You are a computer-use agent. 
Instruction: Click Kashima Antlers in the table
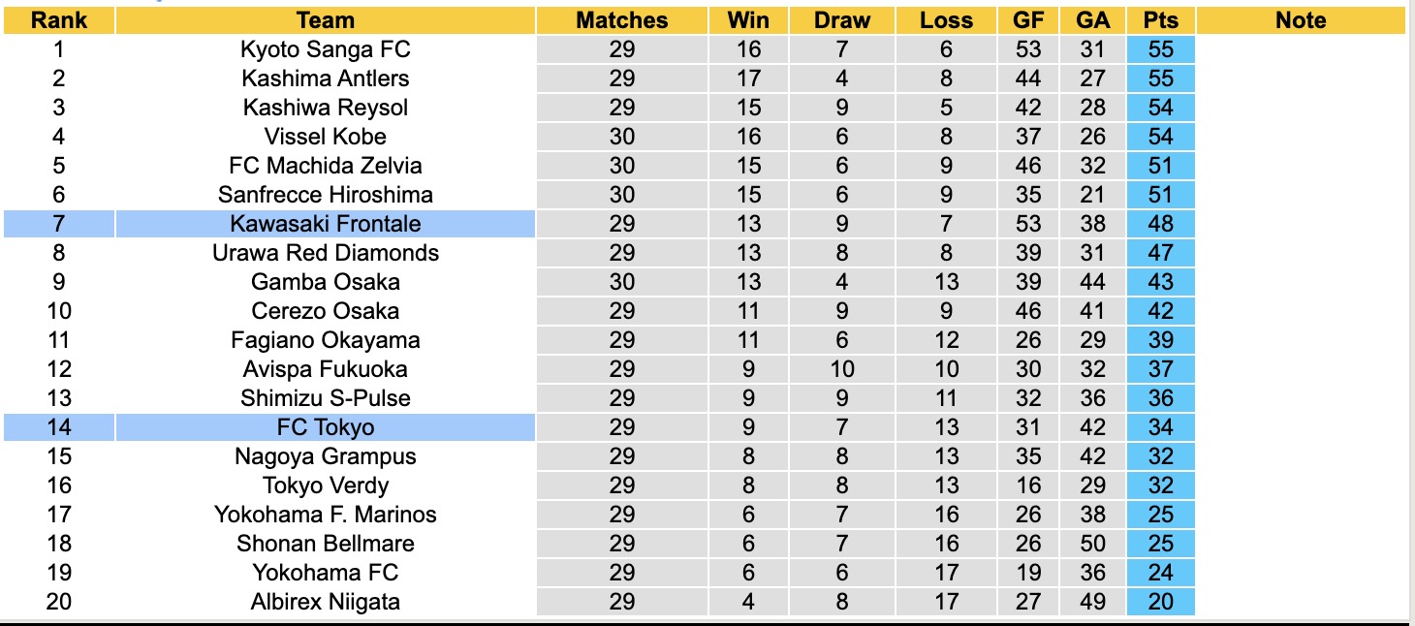(x=326, y=78)
